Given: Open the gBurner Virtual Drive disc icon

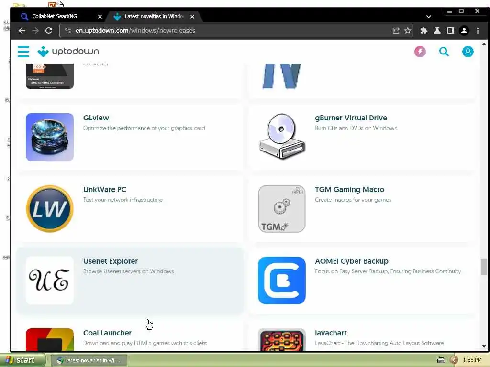Looking at the screenshot, I should click(282, 137).
